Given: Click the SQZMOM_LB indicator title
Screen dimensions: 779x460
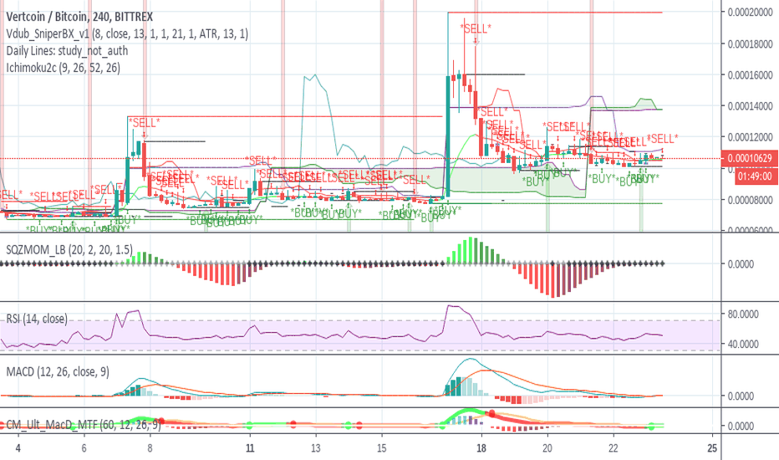Looking at the screenshot, I should (69, 249).
